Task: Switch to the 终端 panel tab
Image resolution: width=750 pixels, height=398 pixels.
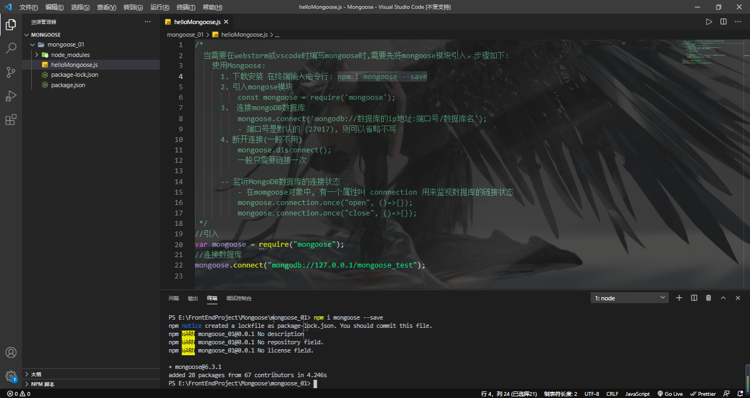Action: 212,298
